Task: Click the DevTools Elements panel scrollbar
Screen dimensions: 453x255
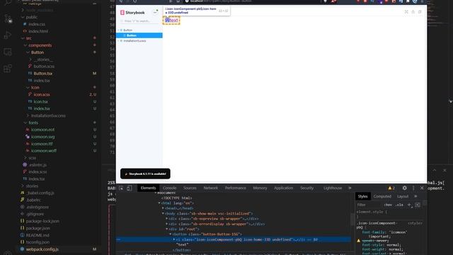Action: [352, 220]
